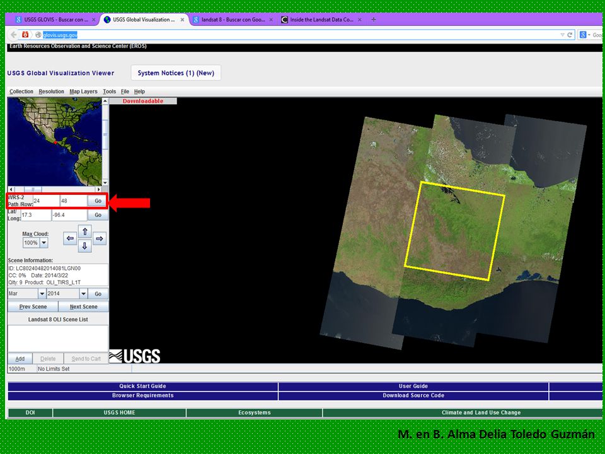Click the Add button under scene list

pyautogui.click(x=20, y=359)
